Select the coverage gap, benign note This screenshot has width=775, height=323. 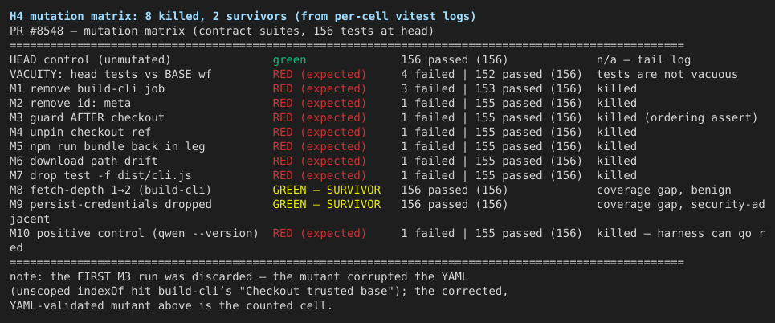(664, 190)
